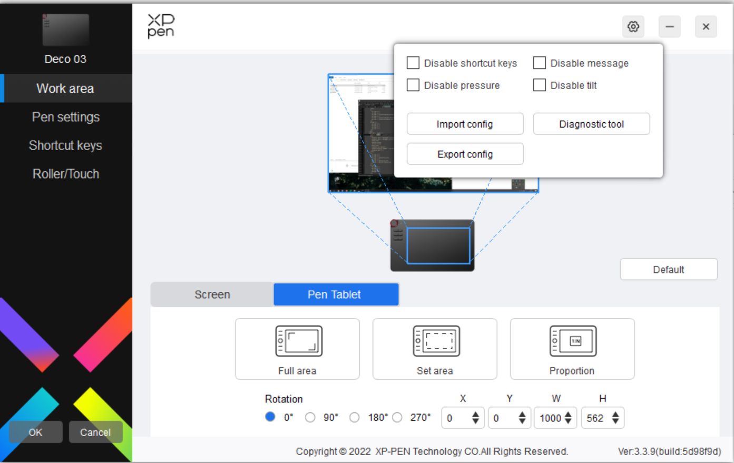Open the settings gear icon

pos(633,26)
